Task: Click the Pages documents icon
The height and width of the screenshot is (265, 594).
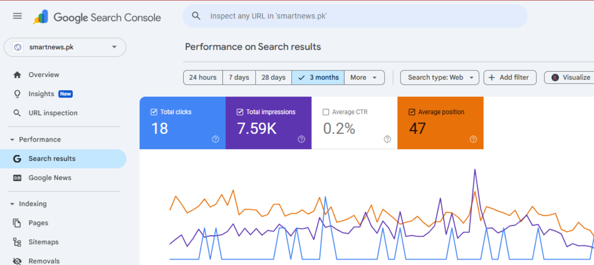Action: (17, 223)
